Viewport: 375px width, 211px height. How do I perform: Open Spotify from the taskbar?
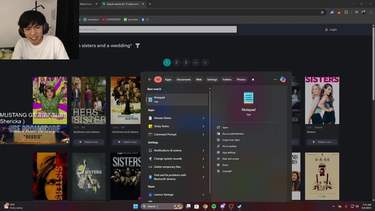point(214,206)
